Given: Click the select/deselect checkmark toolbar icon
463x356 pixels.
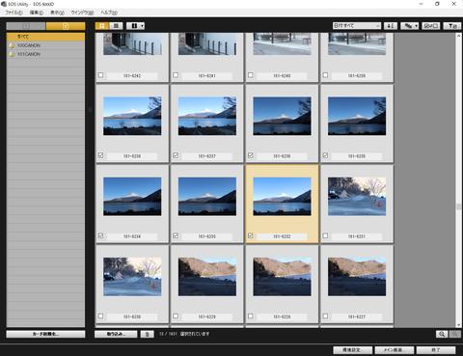Looking at the screenshot, I should (x=431, y=26).
